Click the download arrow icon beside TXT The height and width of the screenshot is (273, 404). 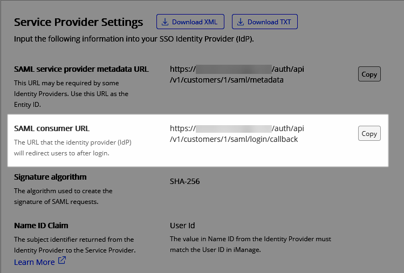[240, 22]
